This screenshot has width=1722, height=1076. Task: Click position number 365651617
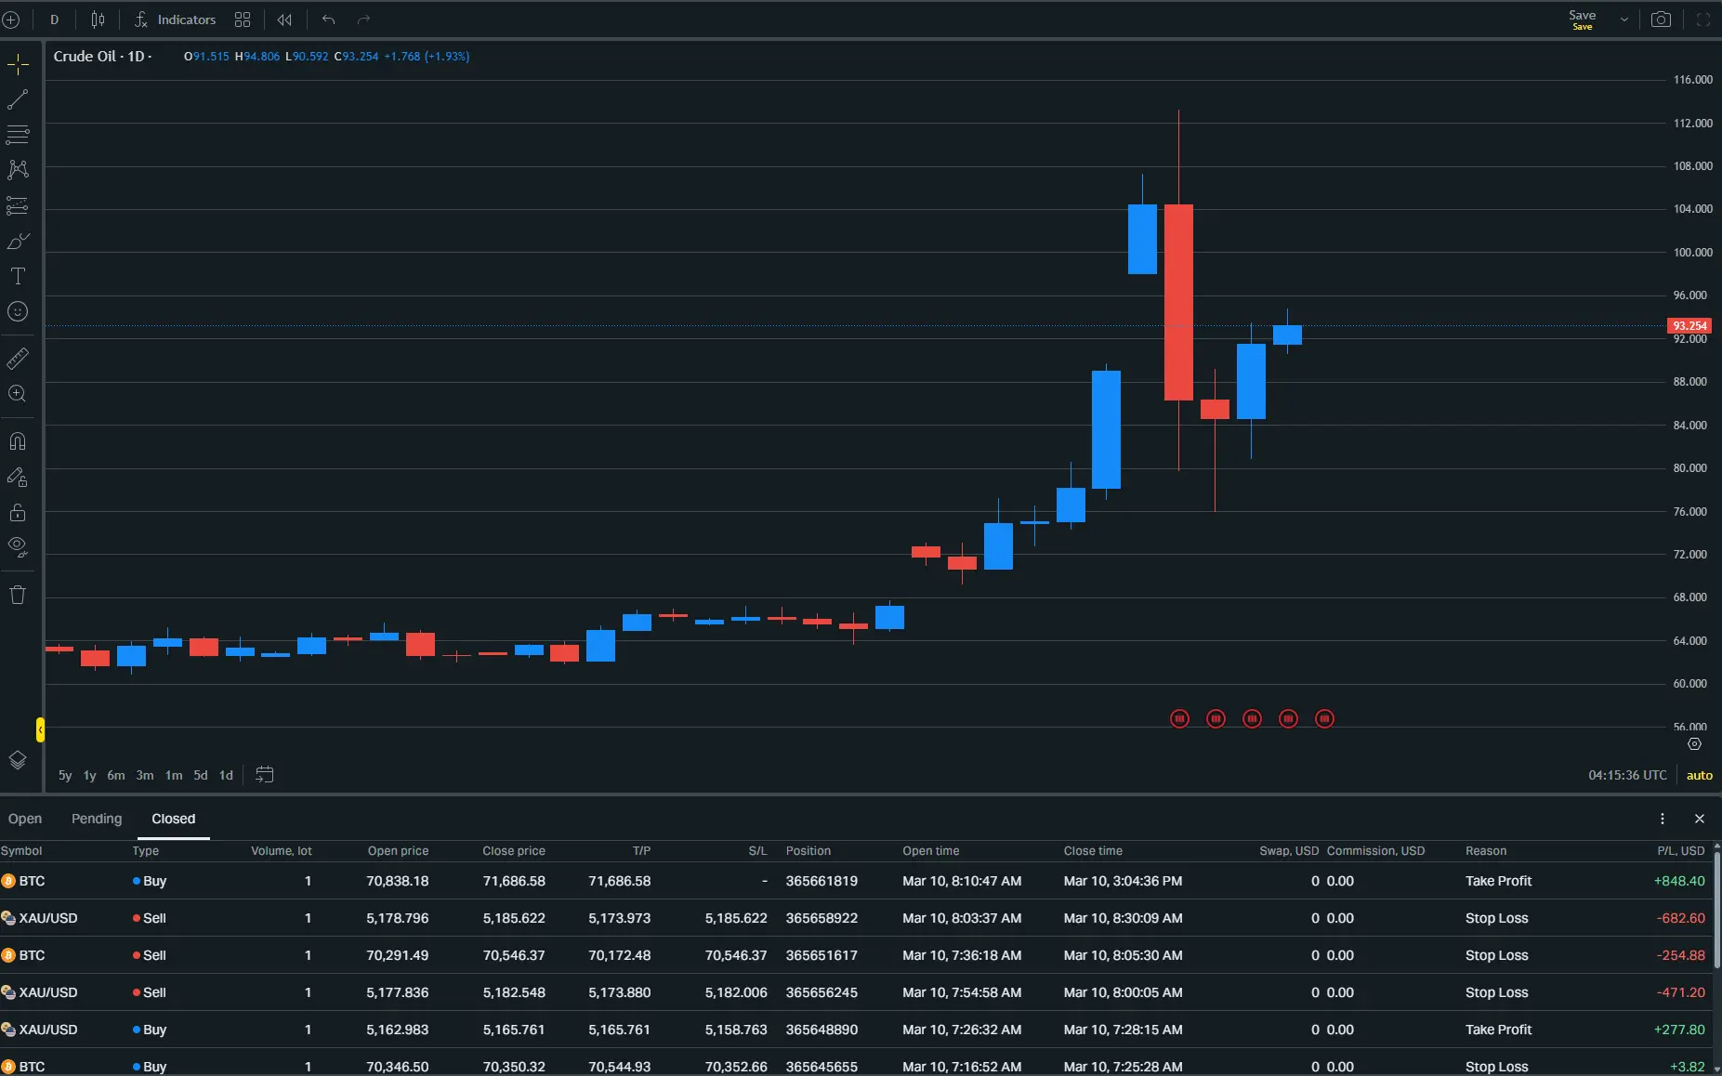pyautogui.click(x=822, y=955)
